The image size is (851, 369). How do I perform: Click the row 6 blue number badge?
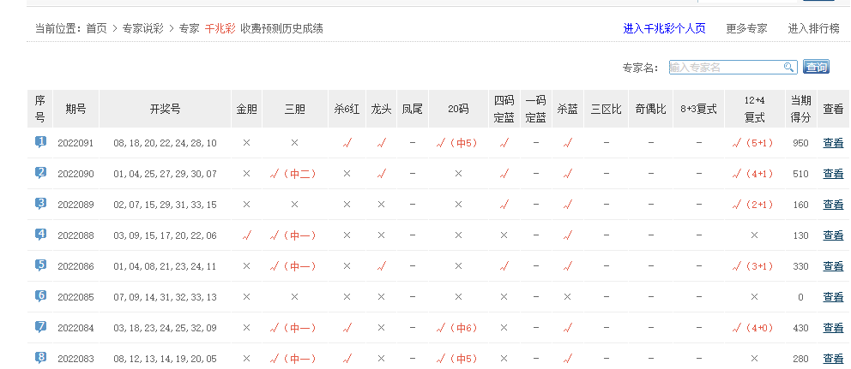coord(40,296)
